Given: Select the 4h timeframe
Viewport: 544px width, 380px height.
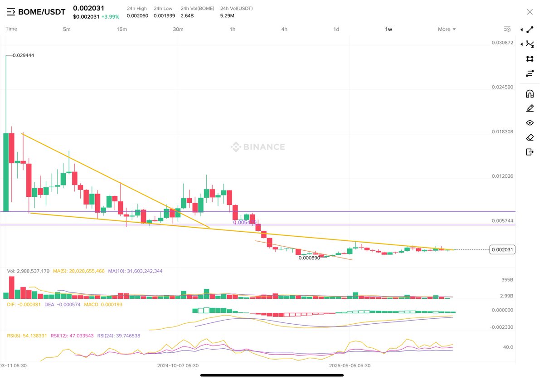Looking at the screenshot, I should [284, 29].
